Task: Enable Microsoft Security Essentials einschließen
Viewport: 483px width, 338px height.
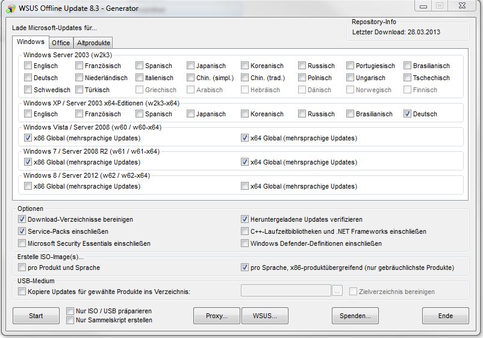Action: click(x=23, y=243)
